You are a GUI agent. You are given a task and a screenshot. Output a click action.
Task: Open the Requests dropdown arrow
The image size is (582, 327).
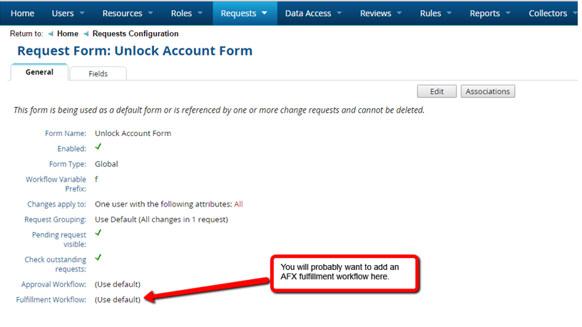tap(265, 14)
